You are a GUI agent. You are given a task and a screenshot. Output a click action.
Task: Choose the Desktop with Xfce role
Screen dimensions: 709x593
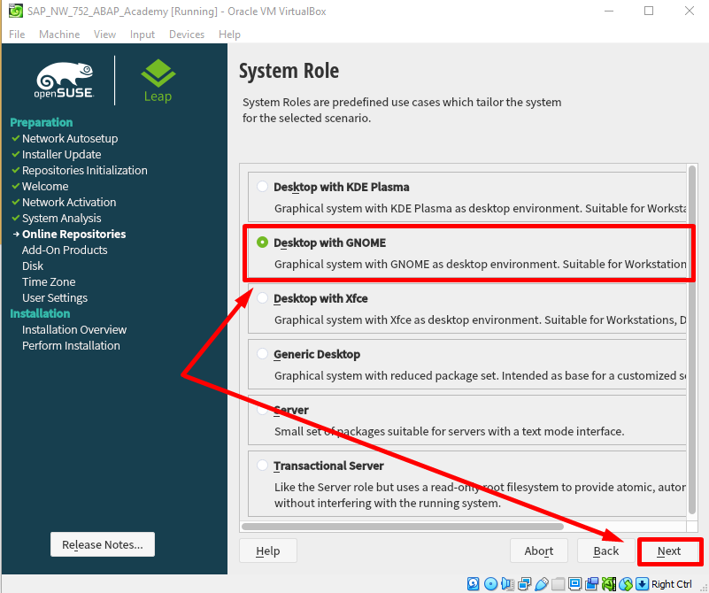click(x=262, y=298)
